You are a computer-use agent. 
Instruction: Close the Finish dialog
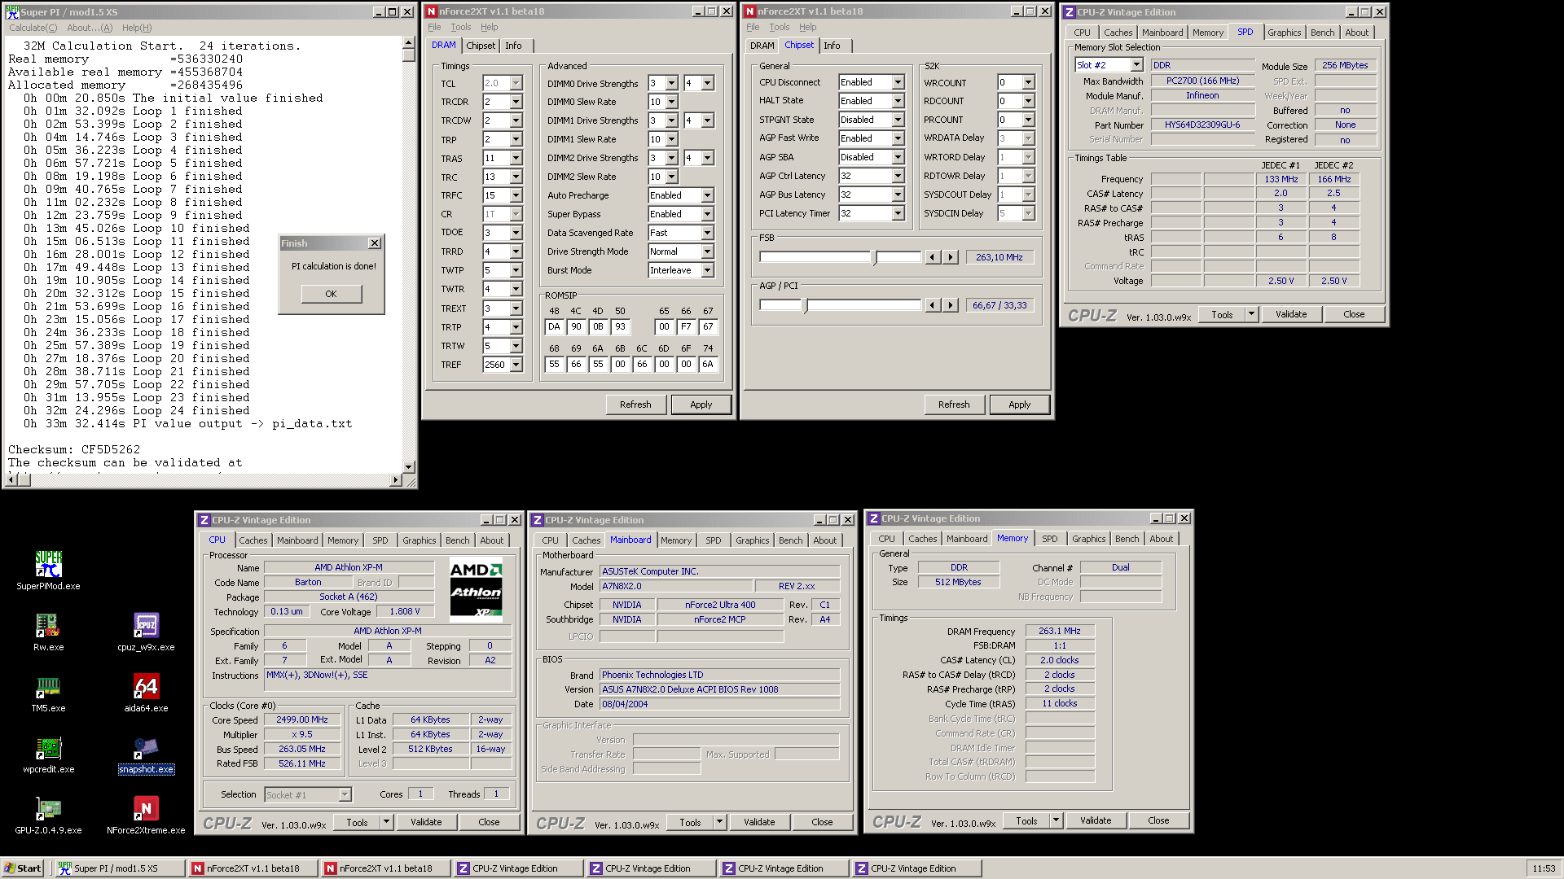[375, 243]
